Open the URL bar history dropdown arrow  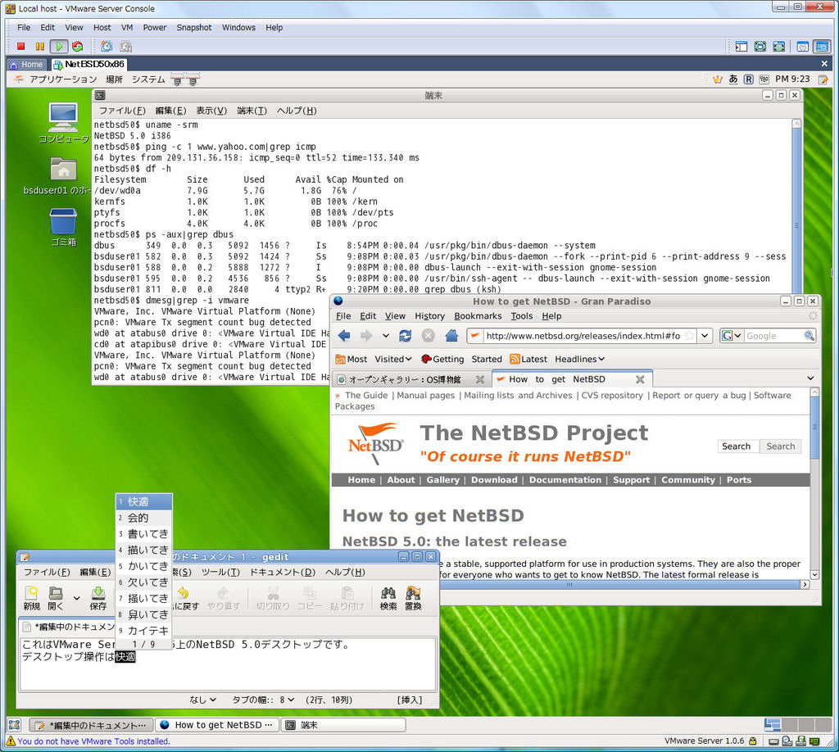pyautogui.click(x=705, y=336)
